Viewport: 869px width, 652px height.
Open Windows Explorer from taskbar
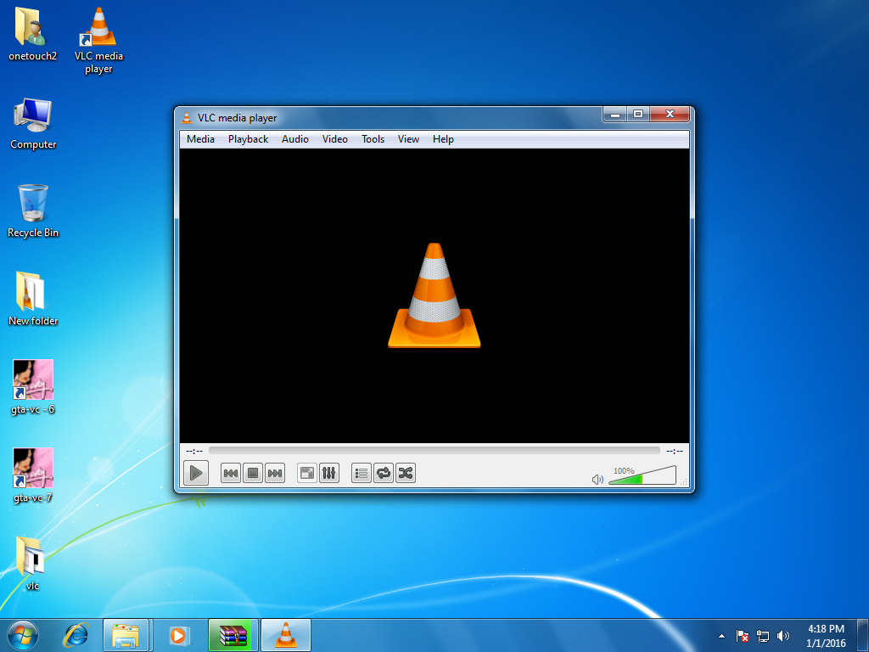click(x=126, y=635)
